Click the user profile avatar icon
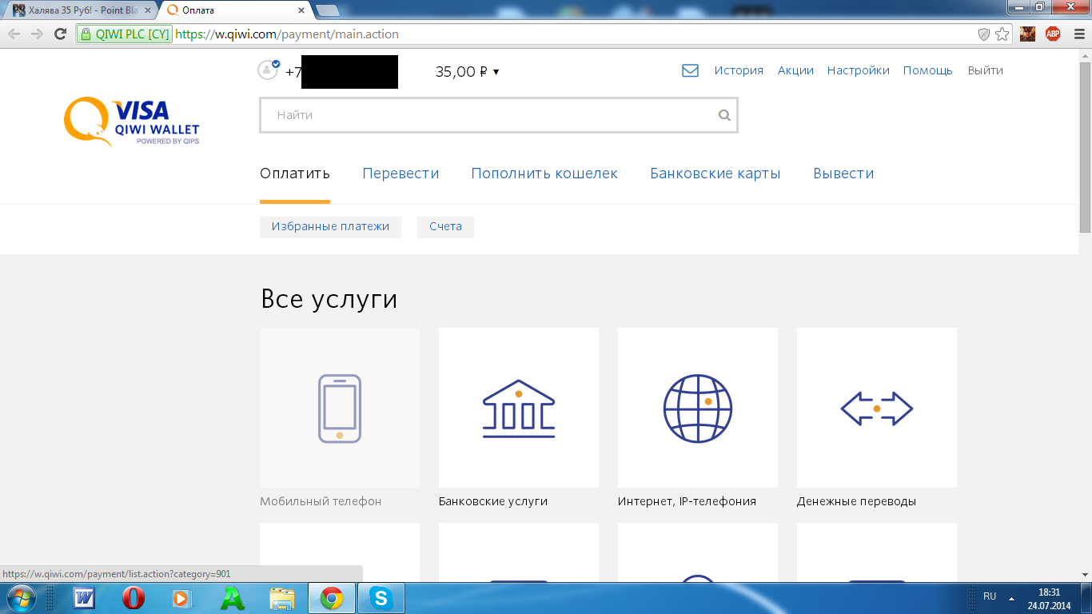This screenshot has width=1092, height=614. (268, 70)
